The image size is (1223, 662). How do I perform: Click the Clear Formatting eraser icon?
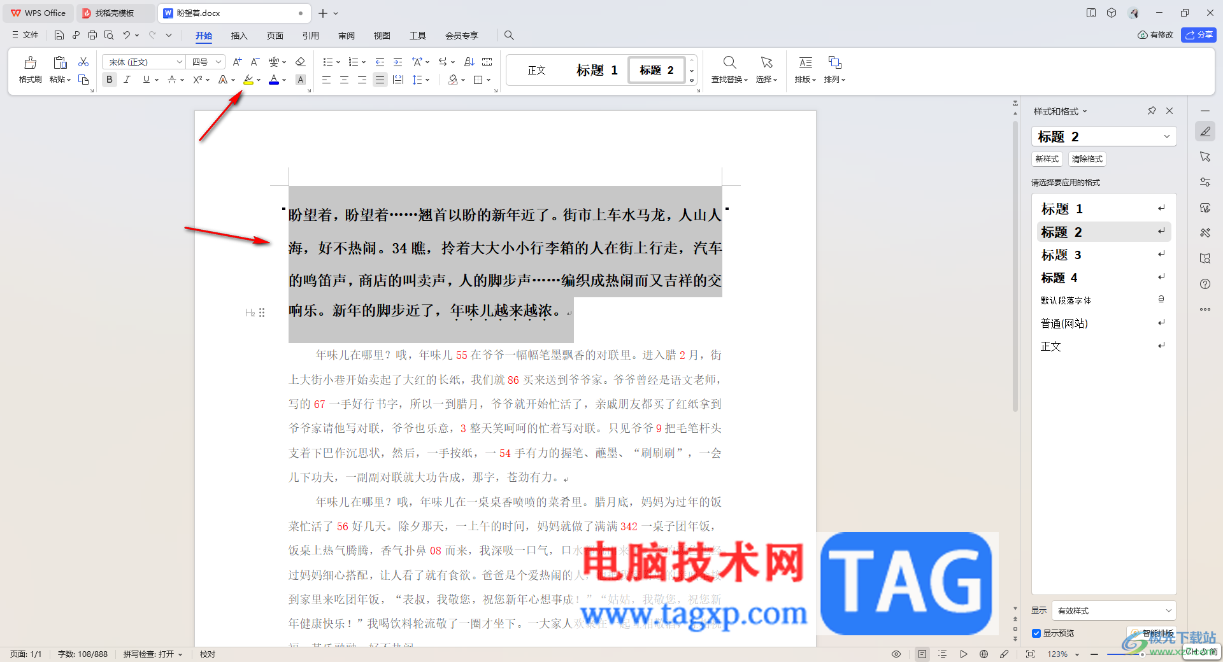(x=301, y=62)
